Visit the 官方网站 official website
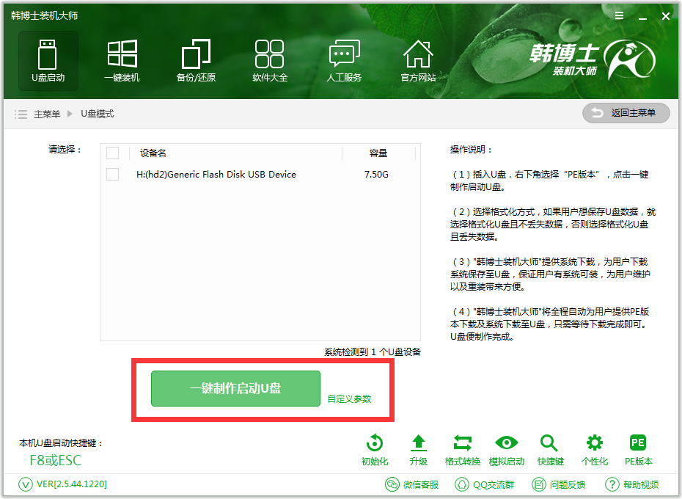 point(418,60)
